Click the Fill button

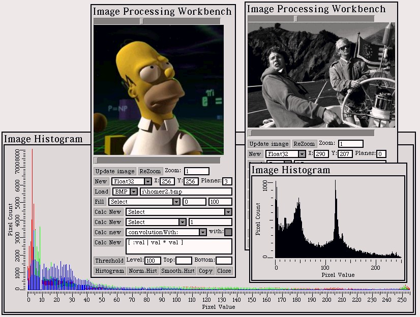(99, 202)
